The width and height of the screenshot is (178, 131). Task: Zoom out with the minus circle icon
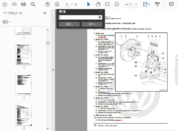[107, 4]
